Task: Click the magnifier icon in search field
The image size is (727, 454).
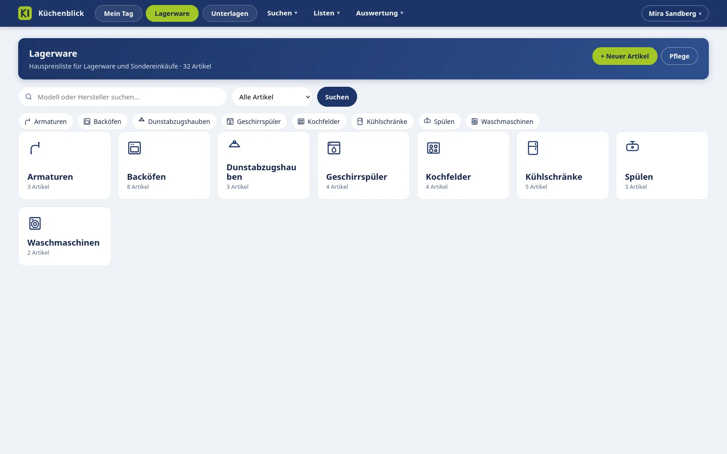Action: (29, 97)
